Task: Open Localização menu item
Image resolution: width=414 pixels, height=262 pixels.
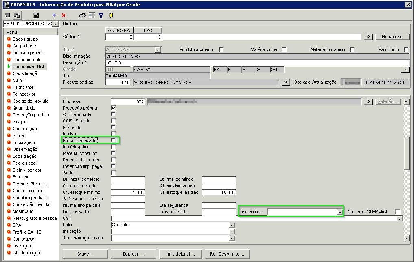Action: (24, 156)
